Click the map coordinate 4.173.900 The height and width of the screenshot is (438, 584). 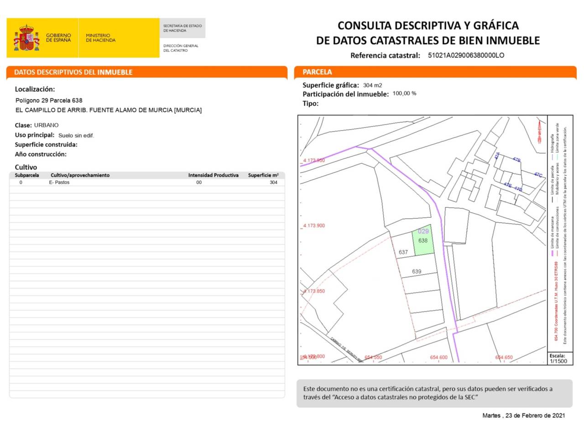coord(314,226)
